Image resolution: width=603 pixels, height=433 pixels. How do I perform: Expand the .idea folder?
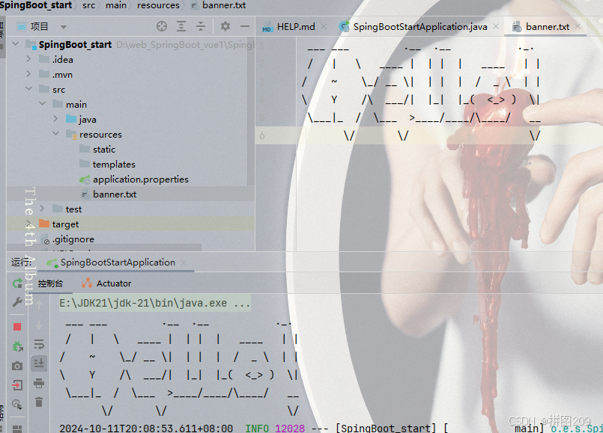point(28,59)
